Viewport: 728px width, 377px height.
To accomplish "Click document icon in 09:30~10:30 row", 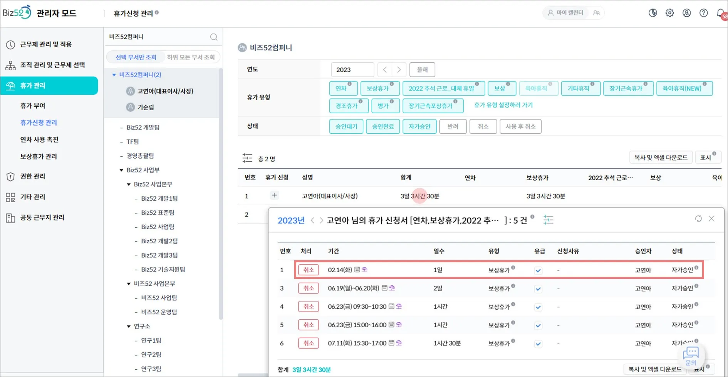I will [391, 307].
